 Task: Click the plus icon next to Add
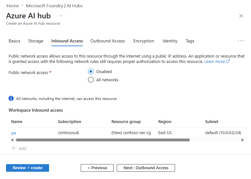[x=14, y=148]
